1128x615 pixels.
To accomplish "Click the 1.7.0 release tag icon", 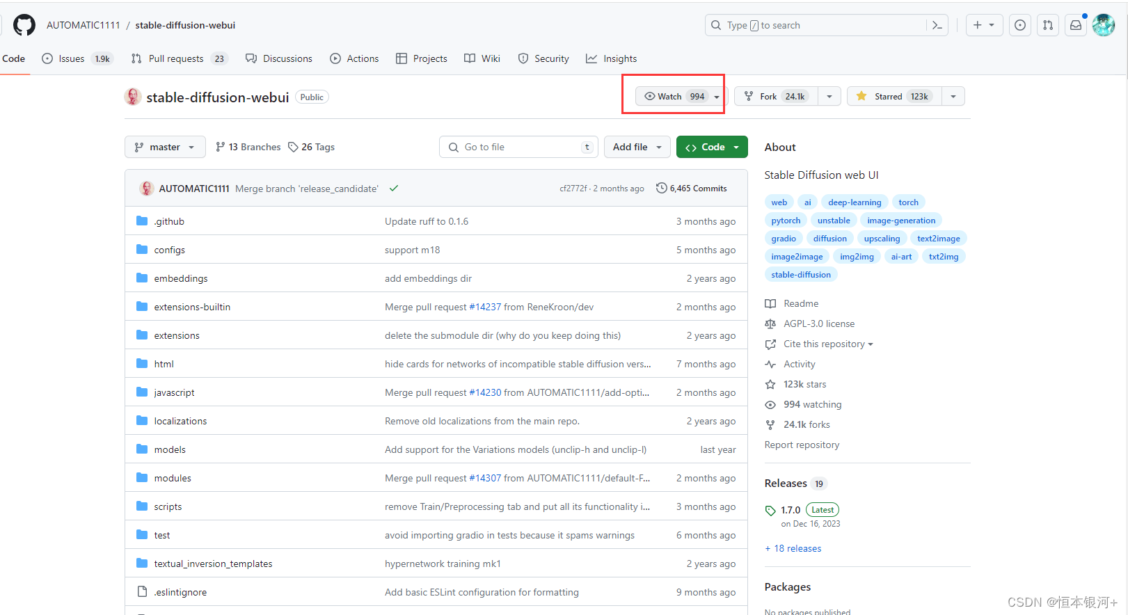I will point(770,510).
